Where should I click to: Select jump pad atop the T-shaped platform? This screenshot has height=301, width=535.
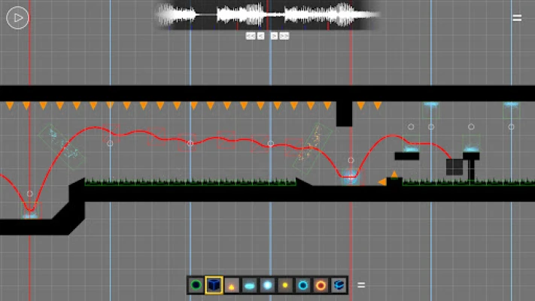471,149
